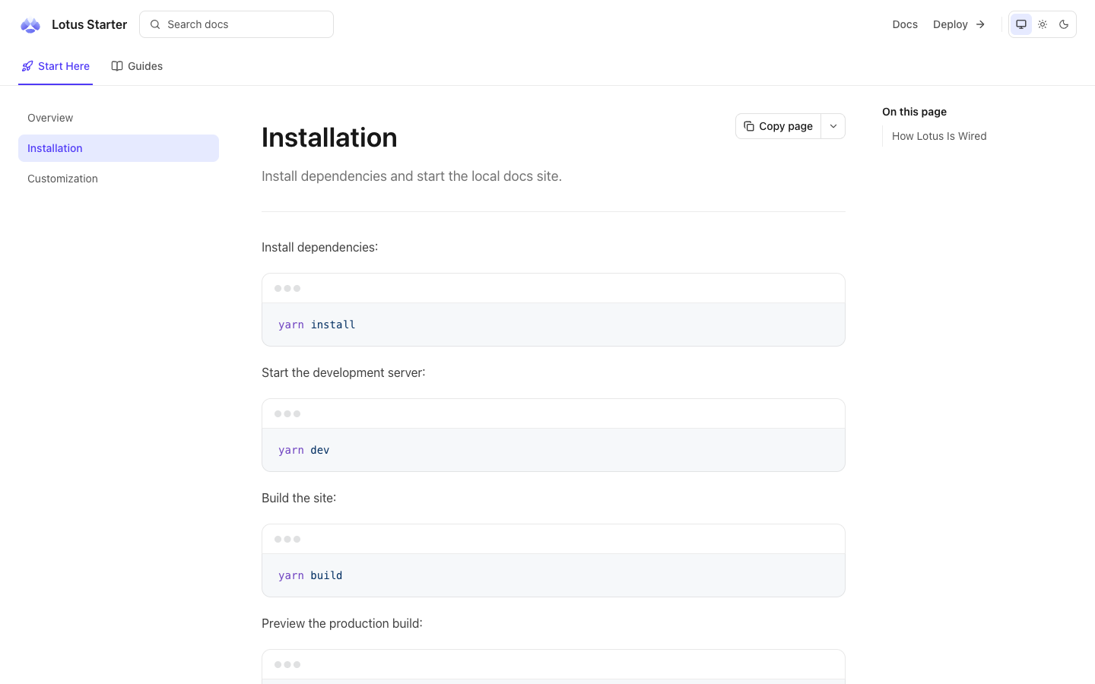Click the copy icon in Copy page
The height and width of the screenshot is (684, 1095).
749,126
